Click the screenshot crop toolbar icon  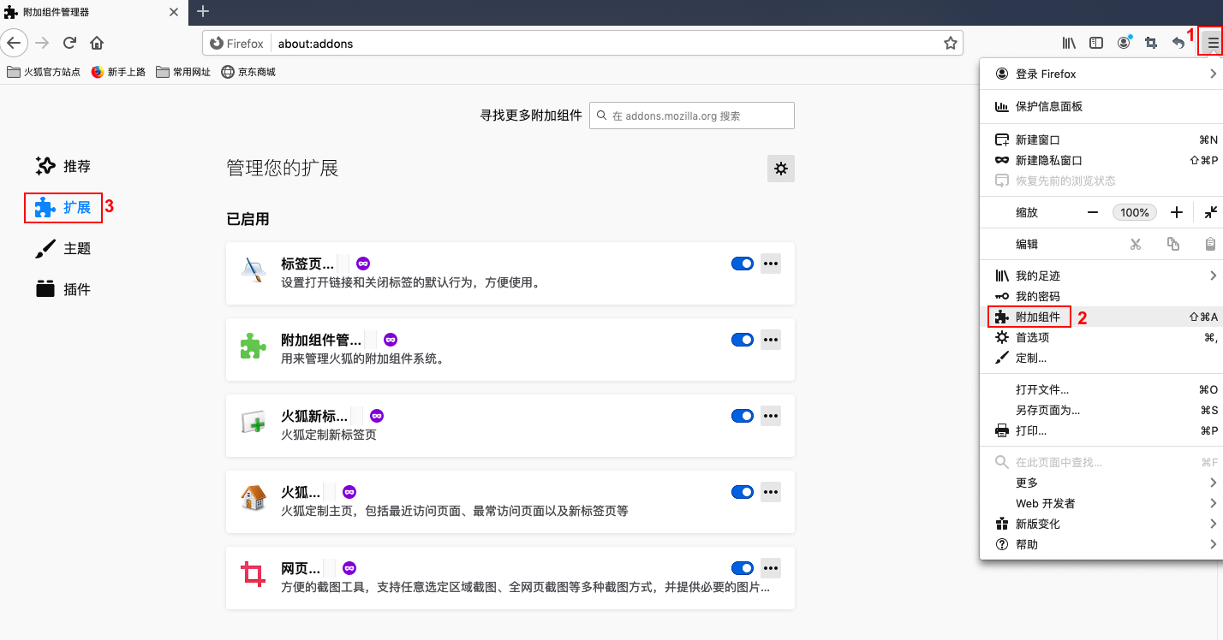pos(1151,43)
